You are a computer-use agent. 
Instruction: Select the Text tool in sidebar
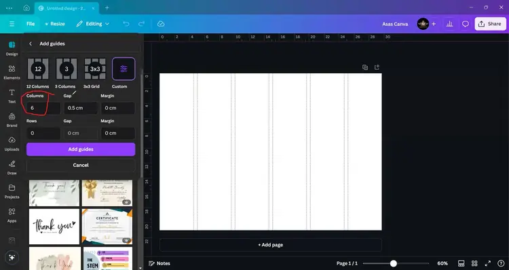(x=12, y=96)
